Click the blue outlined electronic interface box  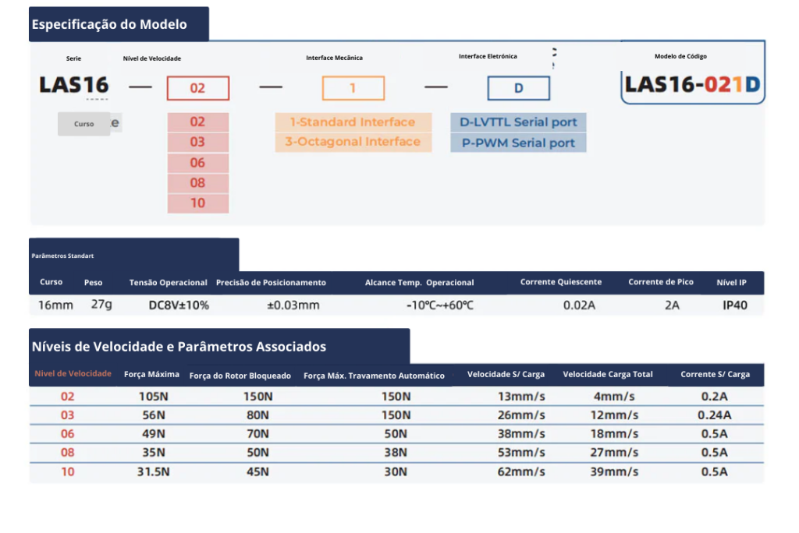tap(518, 88)
